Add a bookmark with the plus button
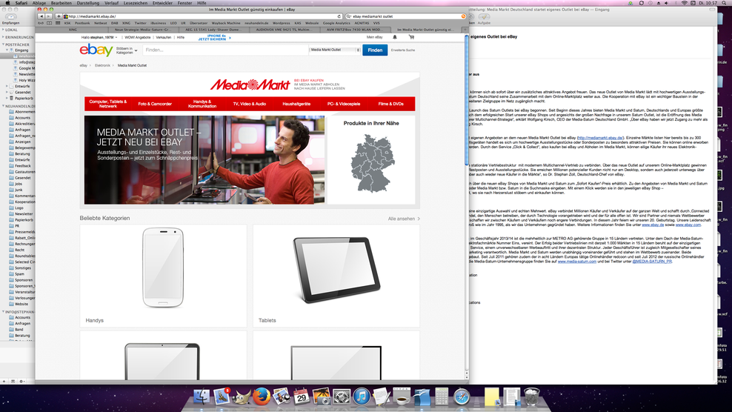This screenshot has height=412, width=732. 59,16
